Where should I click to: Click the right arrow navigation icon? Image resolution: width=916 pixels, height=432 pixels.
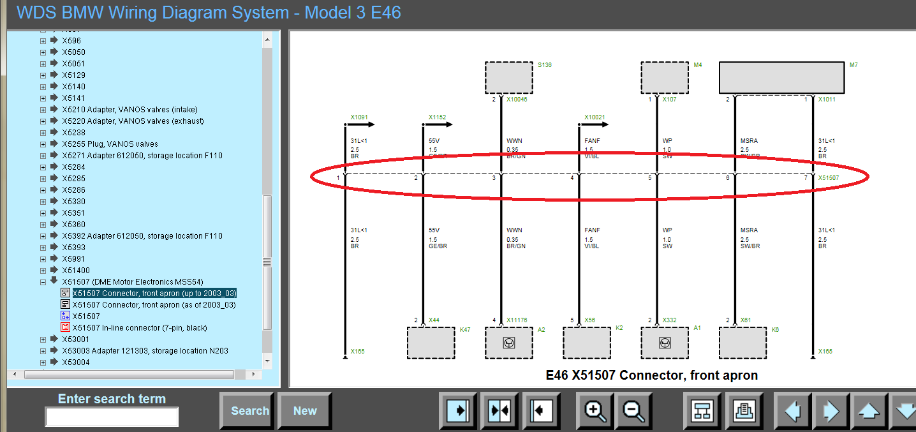(831, 411)
